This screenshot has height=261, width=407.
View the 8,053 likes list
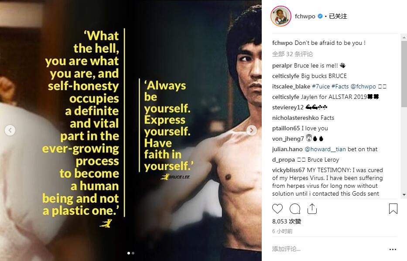click(x=287, y=221)
